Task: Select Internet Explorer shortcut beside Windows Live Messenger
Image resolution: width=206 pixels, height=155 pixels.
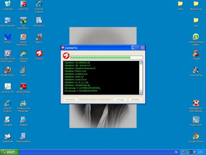Action: 8,106
